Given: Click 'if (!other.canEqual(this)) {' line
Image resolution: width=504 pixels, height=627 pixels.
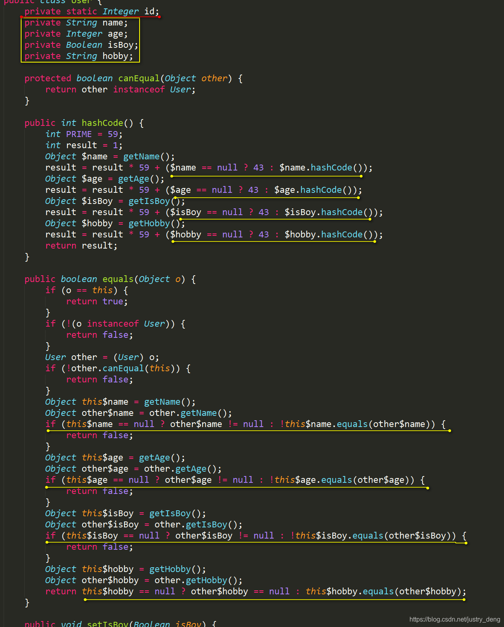Looking at the screenshot, I should click(118, 368).
